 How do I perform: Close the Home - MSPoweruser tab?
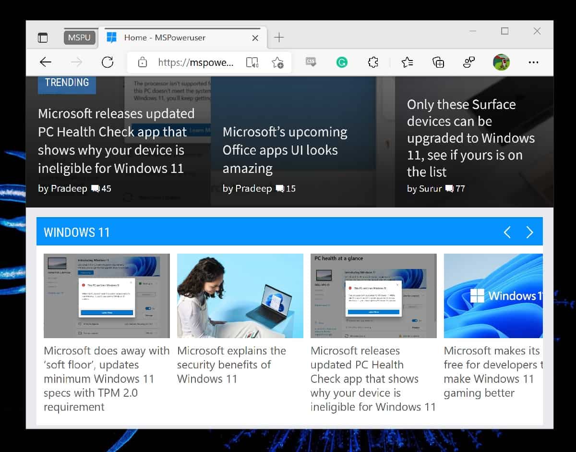tap(255, 38)
